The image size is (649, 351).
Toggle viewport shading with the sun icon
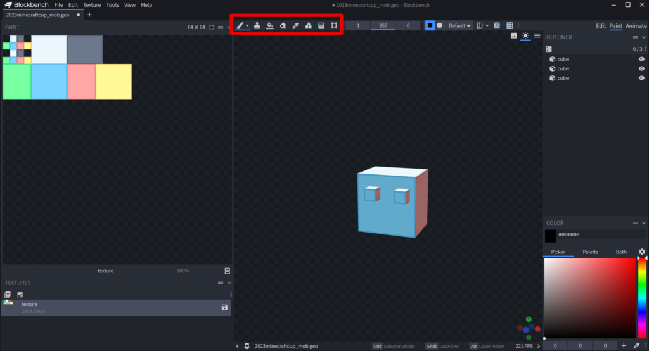click(x=525, y=36)
